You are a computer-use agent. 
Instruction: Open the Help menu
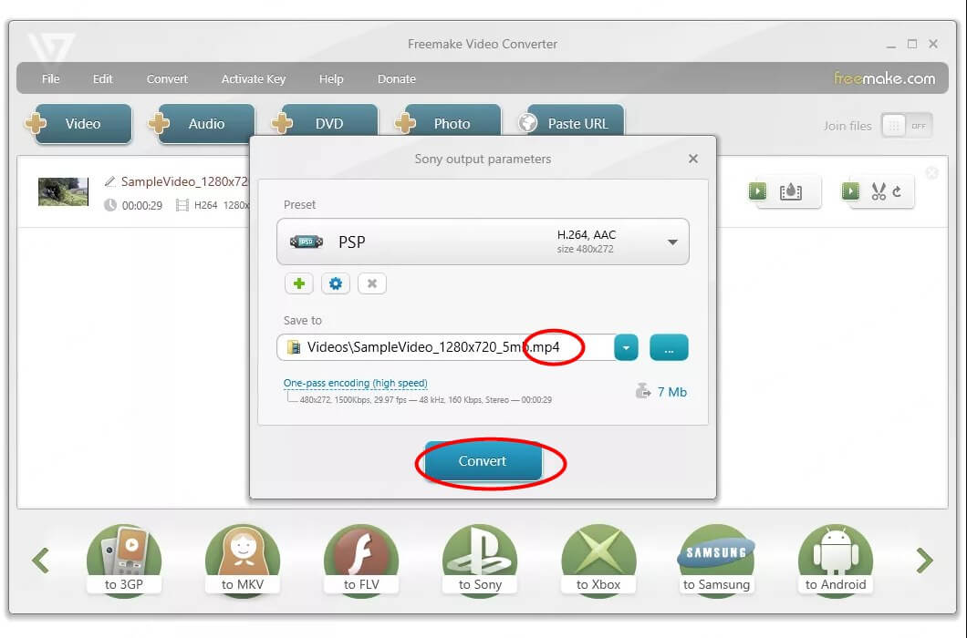point(331,79)
